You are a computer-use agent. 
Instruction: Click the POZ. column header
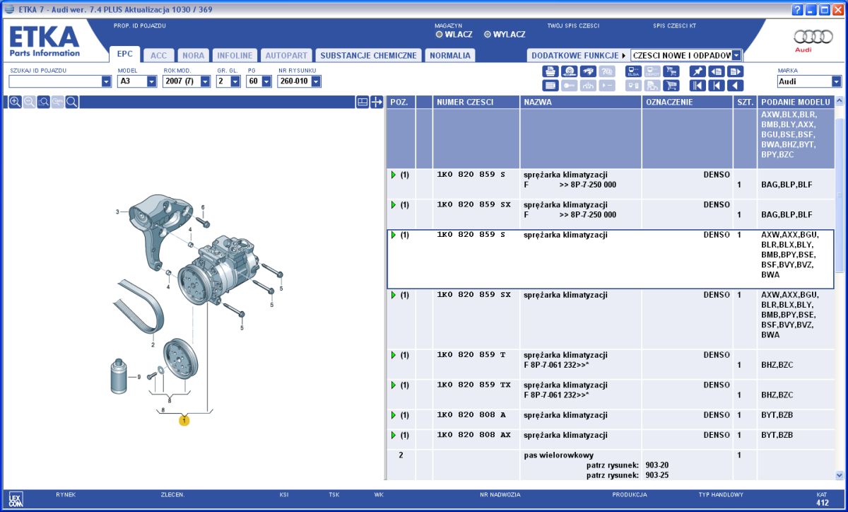tap(401, 103)
